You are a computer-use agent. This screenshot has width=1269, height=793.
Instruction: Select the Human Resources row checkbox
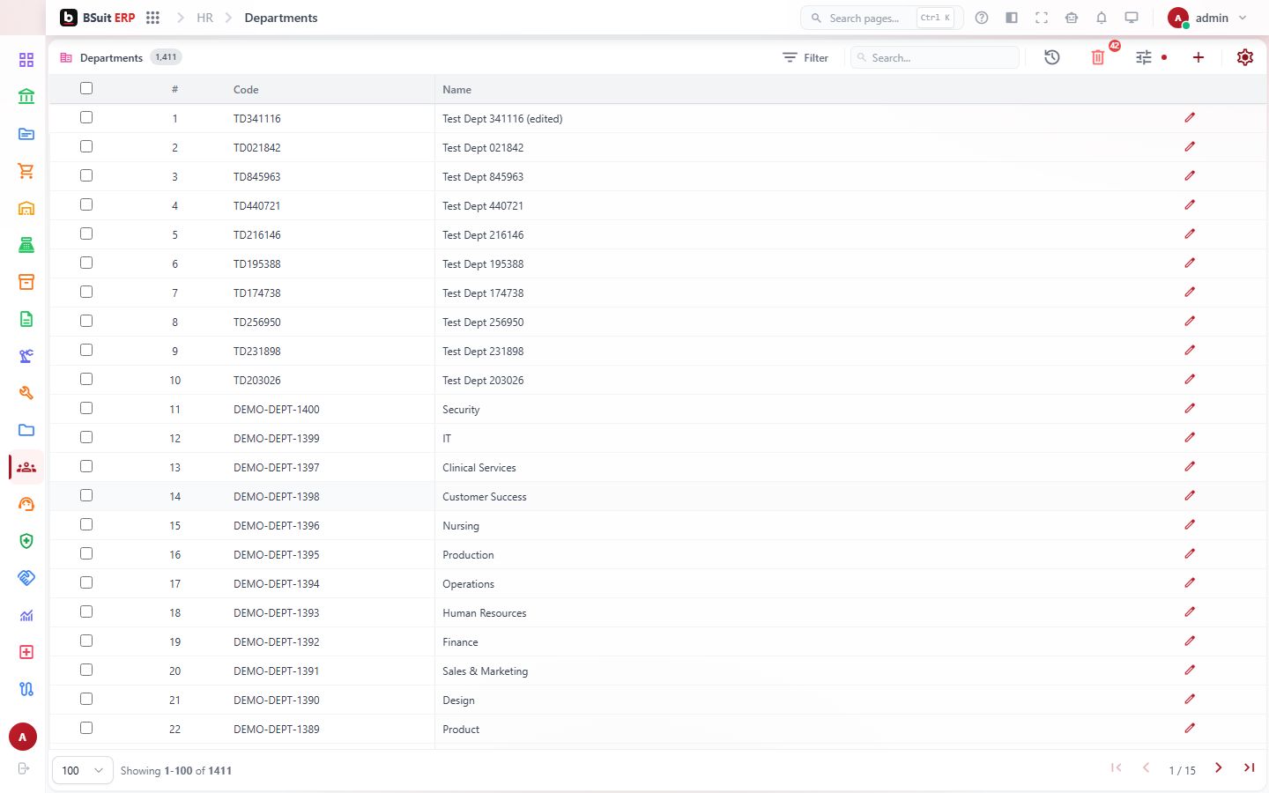tap(86, 611)
